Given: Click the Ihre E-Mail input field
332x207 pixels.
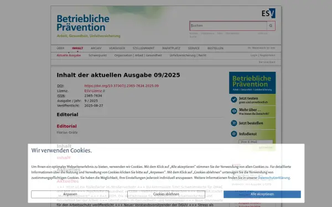Looking at the screenshot, I should click(256, 142).
